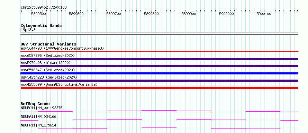
Task: Click the magenta intron line of NM_001193375
Action: (159, 111)
